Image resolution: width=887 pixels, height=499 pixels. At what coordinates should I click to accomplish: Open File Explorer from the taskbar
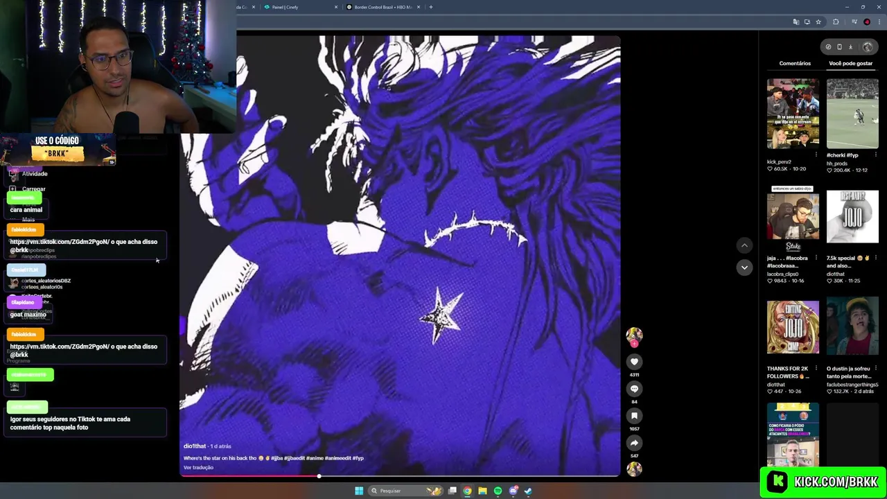point(483,491)
